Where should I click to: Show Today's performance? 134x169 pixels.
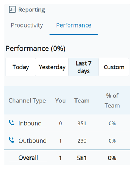click(21, 67)
